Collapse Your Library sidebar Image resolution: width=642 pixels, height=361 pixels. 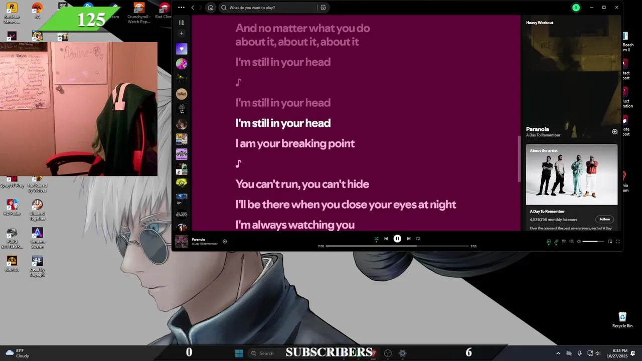182,23
